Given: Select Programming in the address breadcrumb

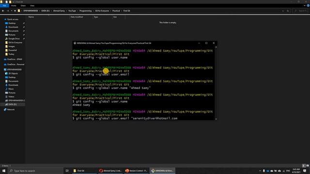Looking at the screenshot, I should pos(85,11).
